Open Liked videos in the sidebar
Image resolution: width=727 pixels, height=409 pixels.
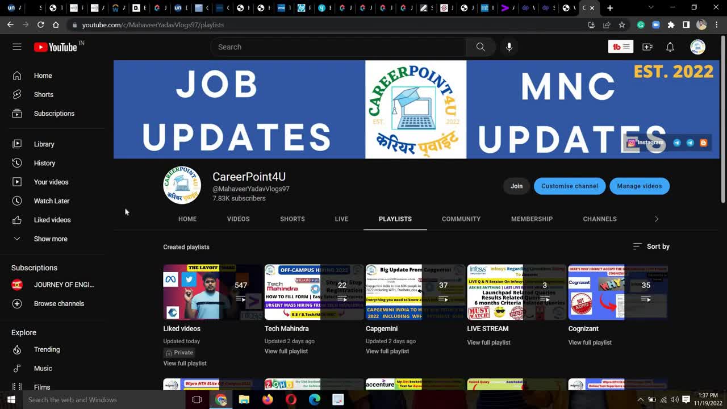[52, 220]
